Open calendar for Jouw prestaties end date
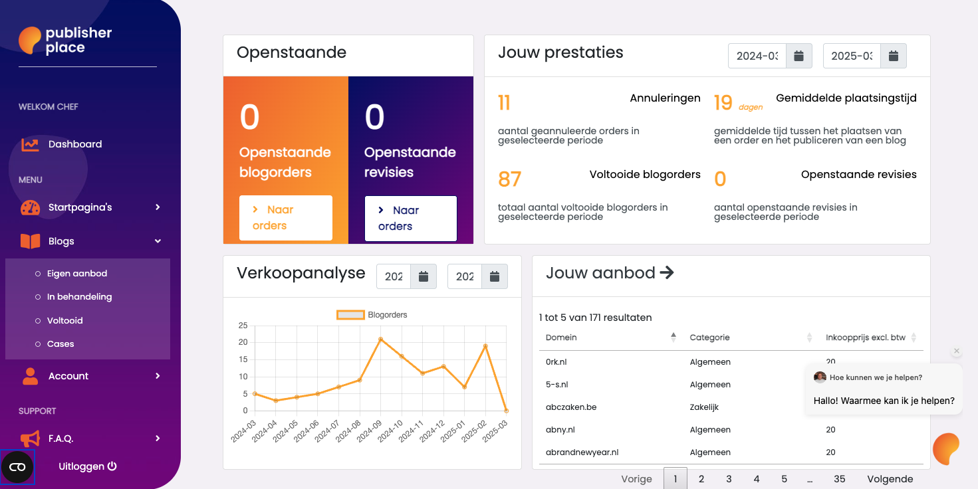This screenshot has height=489, width=978. click(x=894, y=56)
